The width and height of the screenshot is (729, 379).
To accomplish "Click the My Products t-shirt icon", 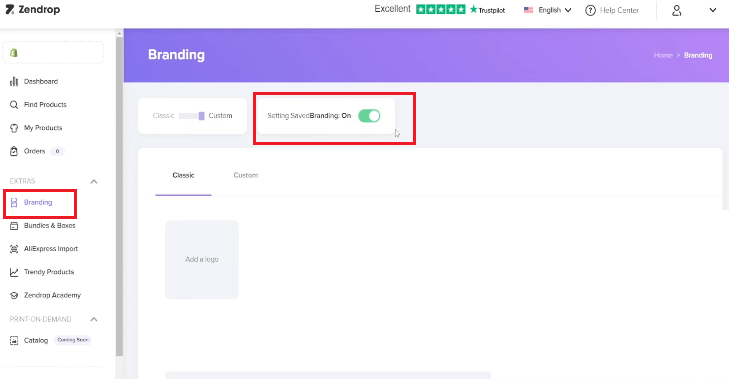I will pyautogui.click(x=14, y=128).
